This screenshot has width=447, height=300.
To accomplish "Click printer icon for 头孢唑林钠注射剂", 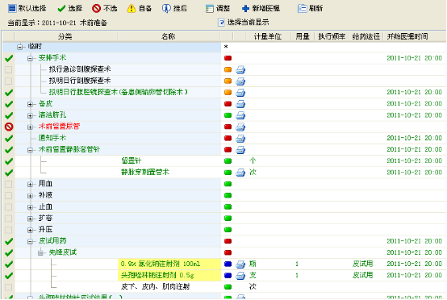I will (240, 276).
